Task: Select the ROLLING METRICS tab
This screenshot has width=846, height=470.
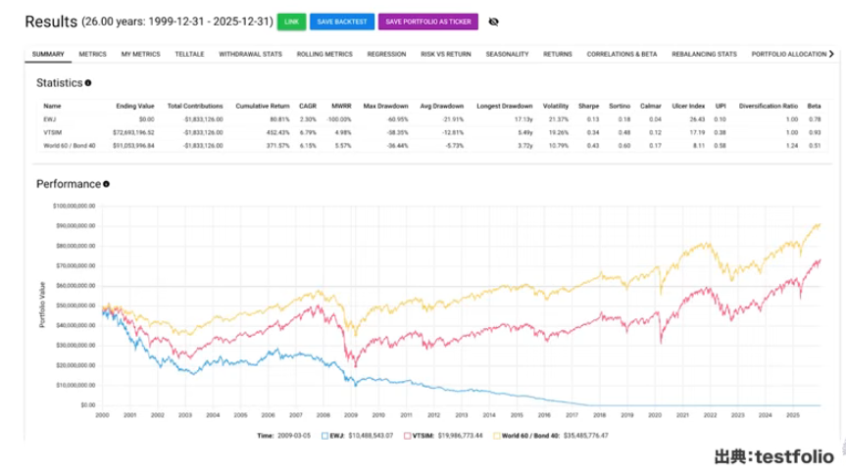Action: tap(323, 55)
